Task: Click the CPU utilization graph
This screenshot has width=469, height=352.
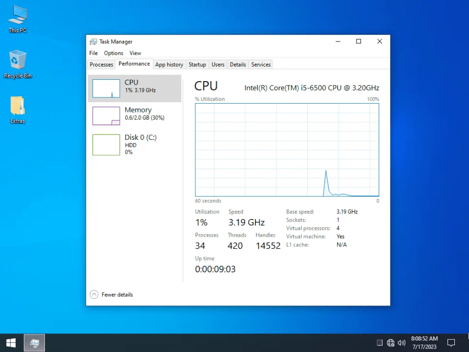Action: [x=287, y=150]
